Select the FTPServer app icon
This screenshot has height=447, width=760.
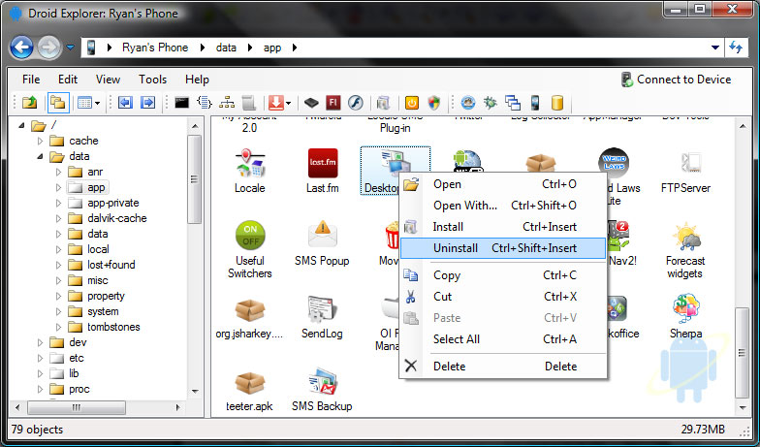pyautogui.click(x=685, y=171)
